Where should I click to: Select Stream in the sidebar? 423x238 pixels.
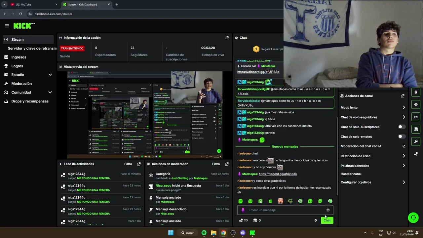point(28,39)
